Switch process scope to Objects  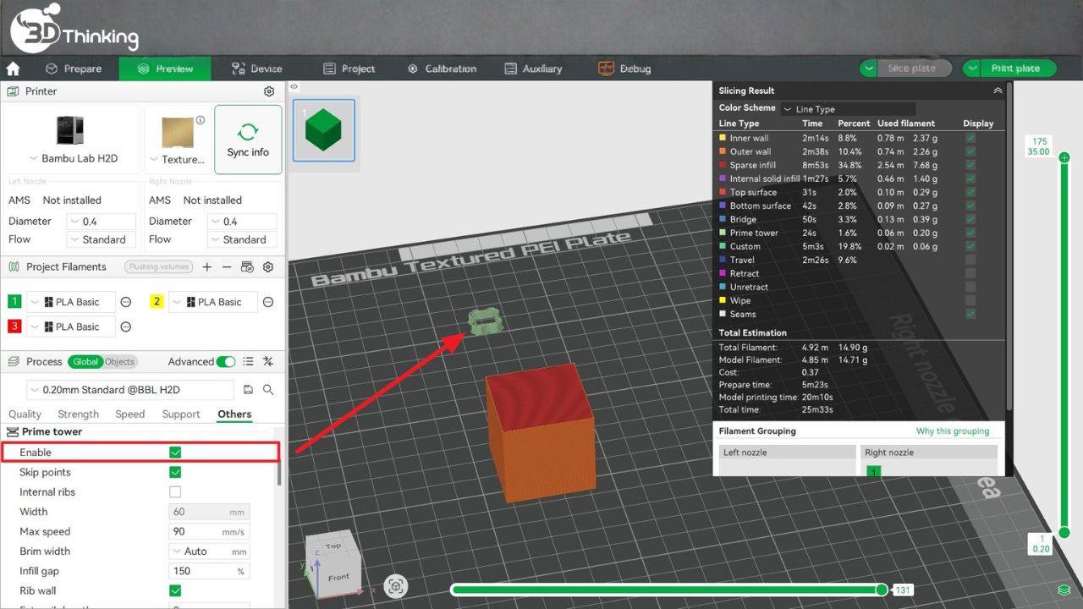coord(119,362)
